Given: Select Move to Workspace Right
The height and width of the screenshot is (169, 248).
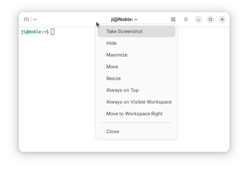Looking at the screenshot, I should [x=136, y=113].
